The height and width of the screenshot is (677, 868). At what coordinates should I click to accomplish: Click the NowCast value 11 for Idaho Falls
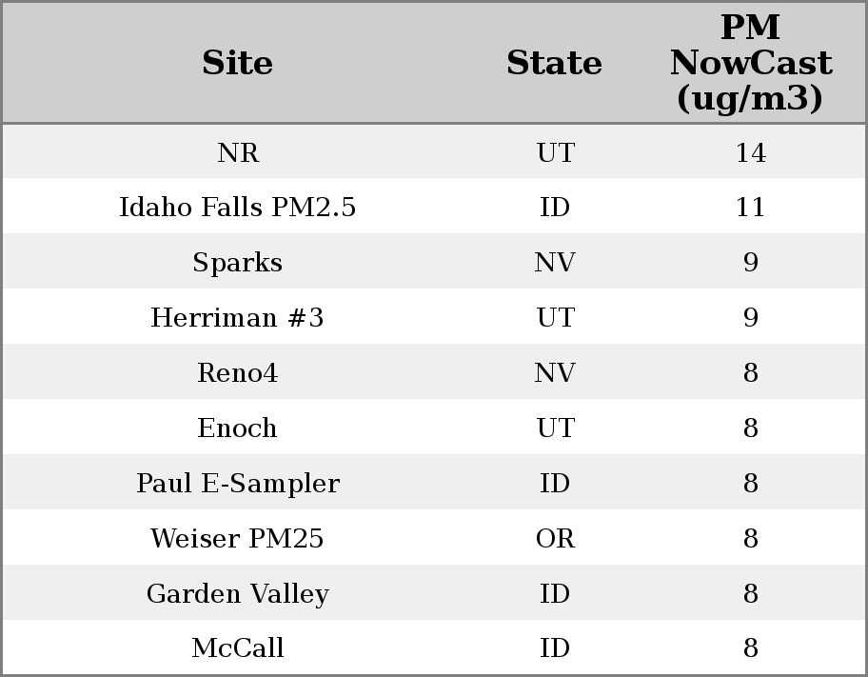(x=750, y=208)
